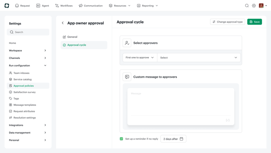Select the Approval cycle tab
Viewport: 271px width, 153px height.
point(84,45)
